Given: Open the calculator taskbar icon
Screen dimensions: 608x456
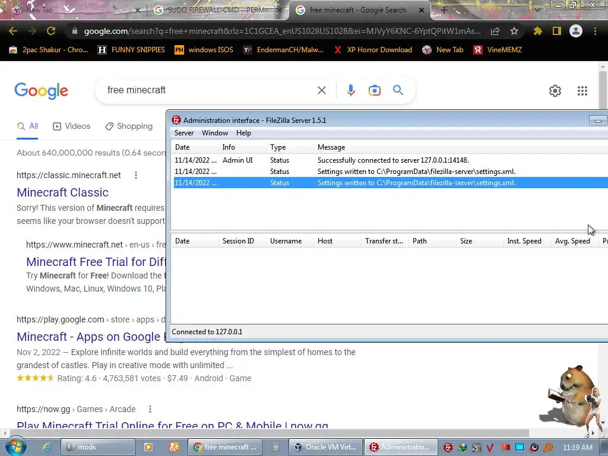Looking at the screenshot, I should click(x=275, y=447).
